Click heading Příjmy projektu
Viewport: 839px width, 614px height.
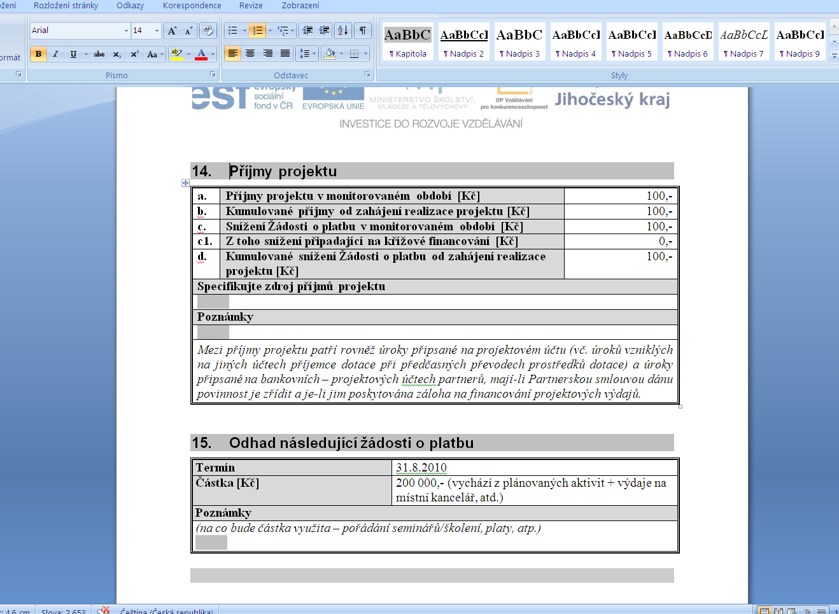point(283,171)
